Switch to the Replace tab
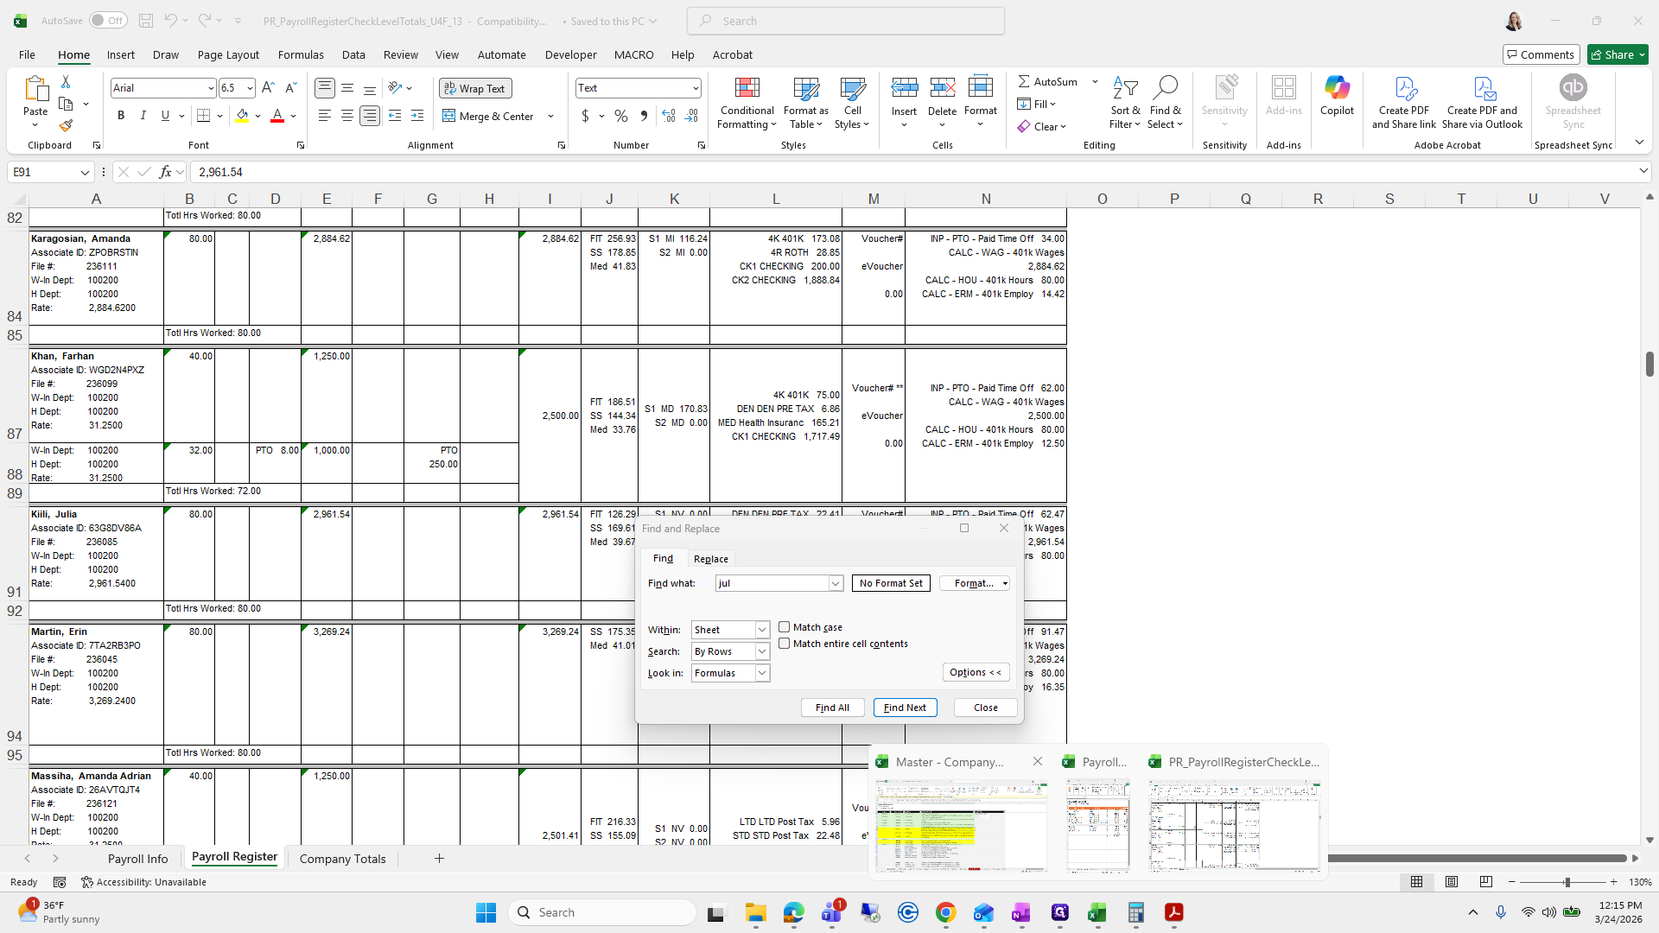 point(710,559)
